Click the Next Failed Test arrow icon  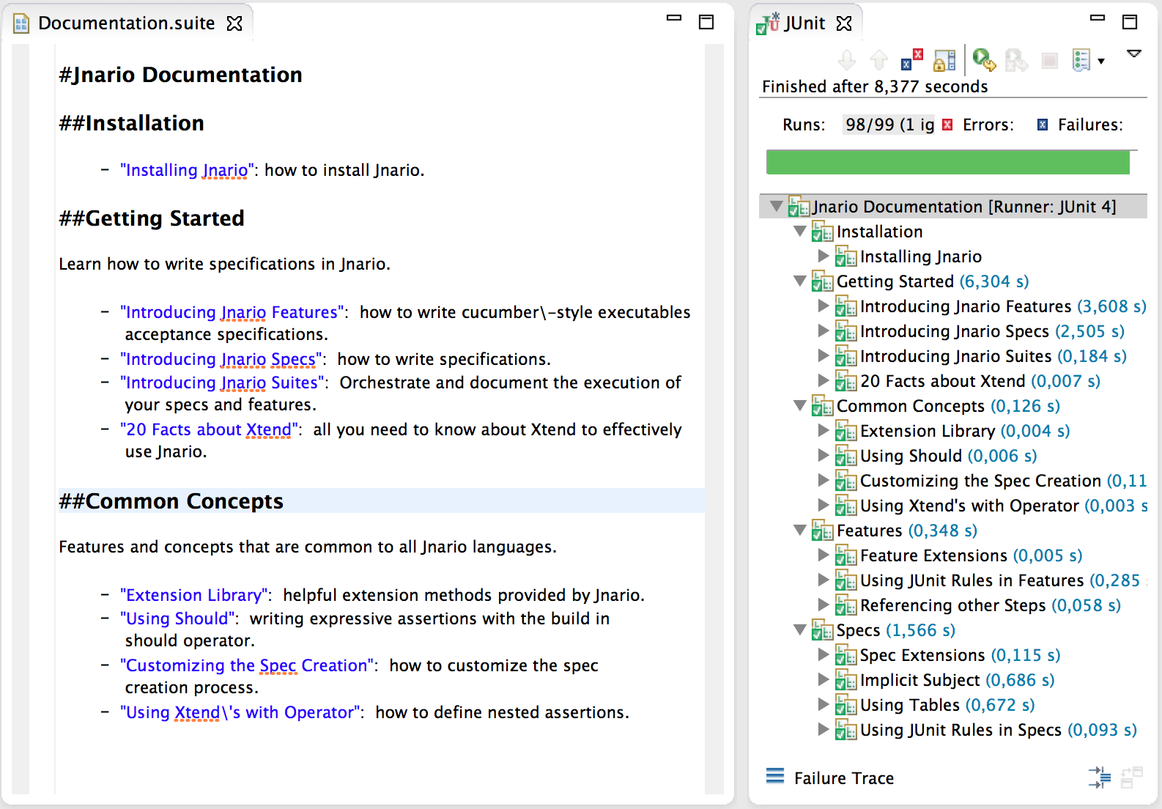coord(847,60)
